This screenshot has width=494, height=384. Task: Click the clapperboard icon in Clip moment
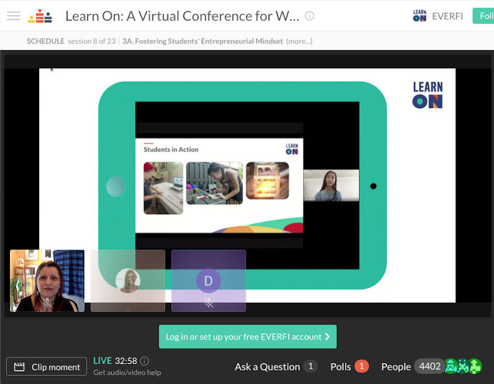(x=19, y=366)
